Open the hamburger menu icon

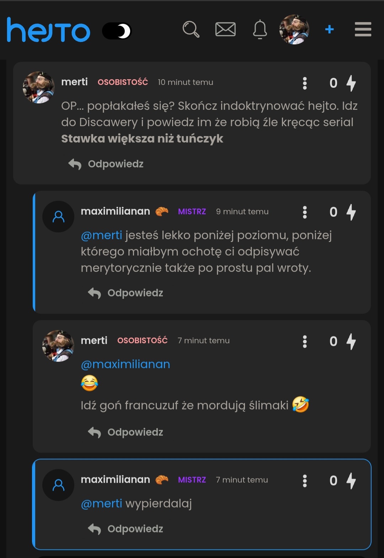click(x=363, y=29)
